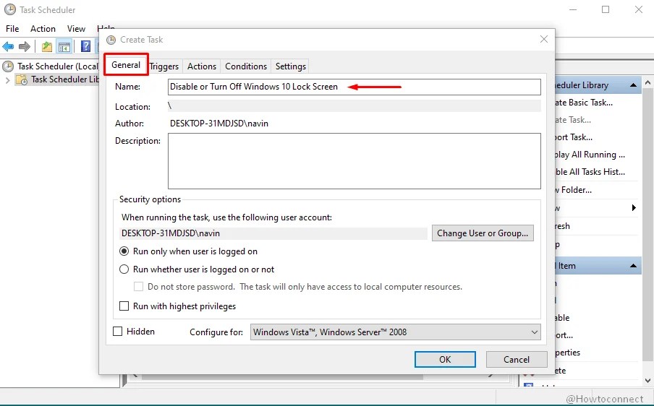Select the Task Scheduler (Local) tree item

tap(58, 66)
